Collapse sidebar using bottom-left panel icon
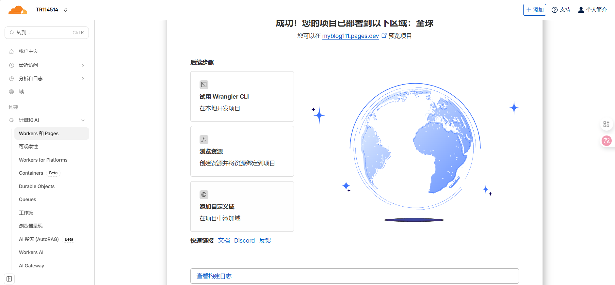The width and height of the screenshot is (615, 285). tap(9, 279)
